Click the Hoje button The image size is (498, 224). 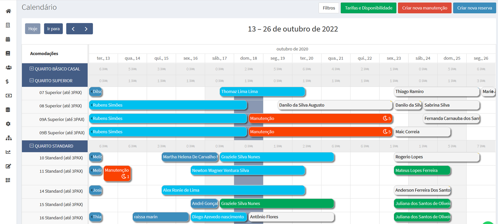tap(33, 29)
